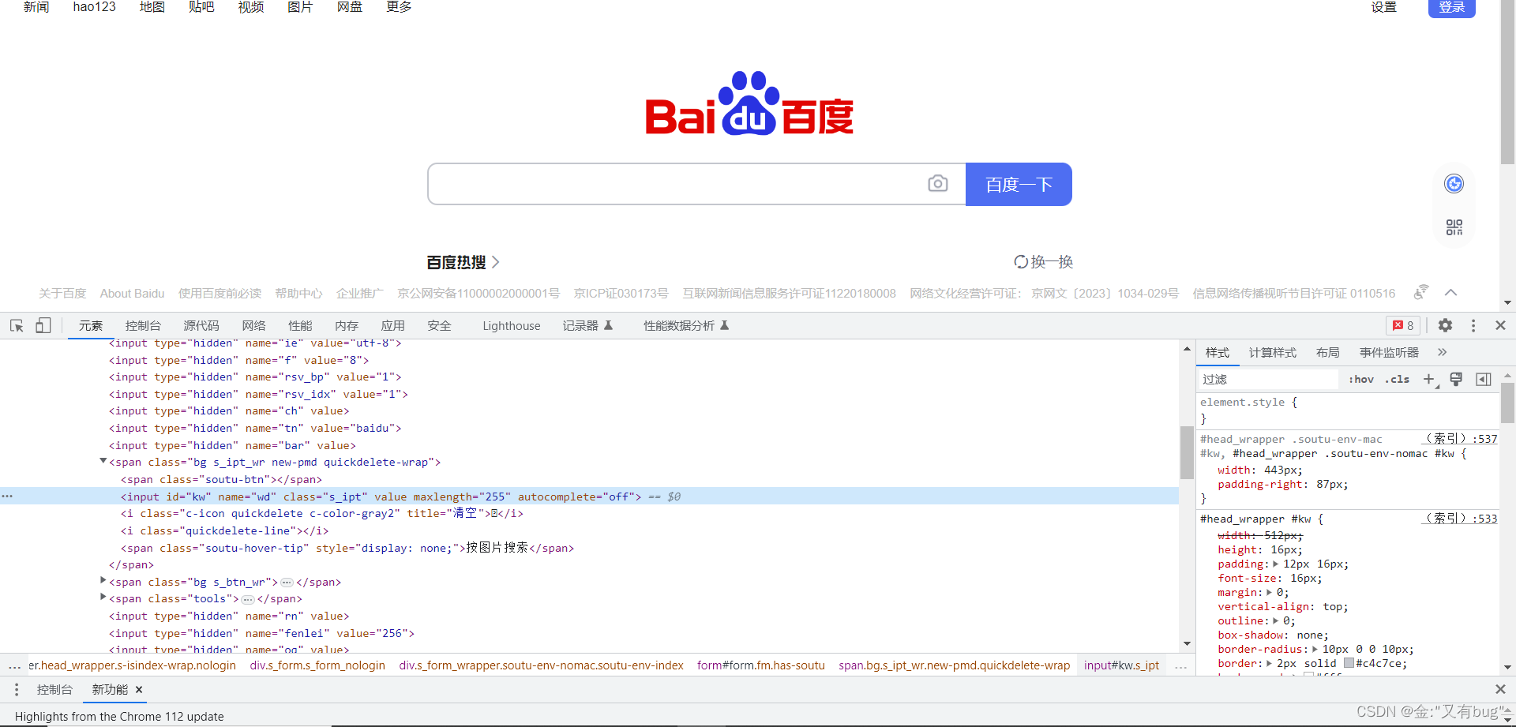Toggle computed styles sidebar icon
Image resolution: width=1516 pixels, height=727 pixels.
1483,380
